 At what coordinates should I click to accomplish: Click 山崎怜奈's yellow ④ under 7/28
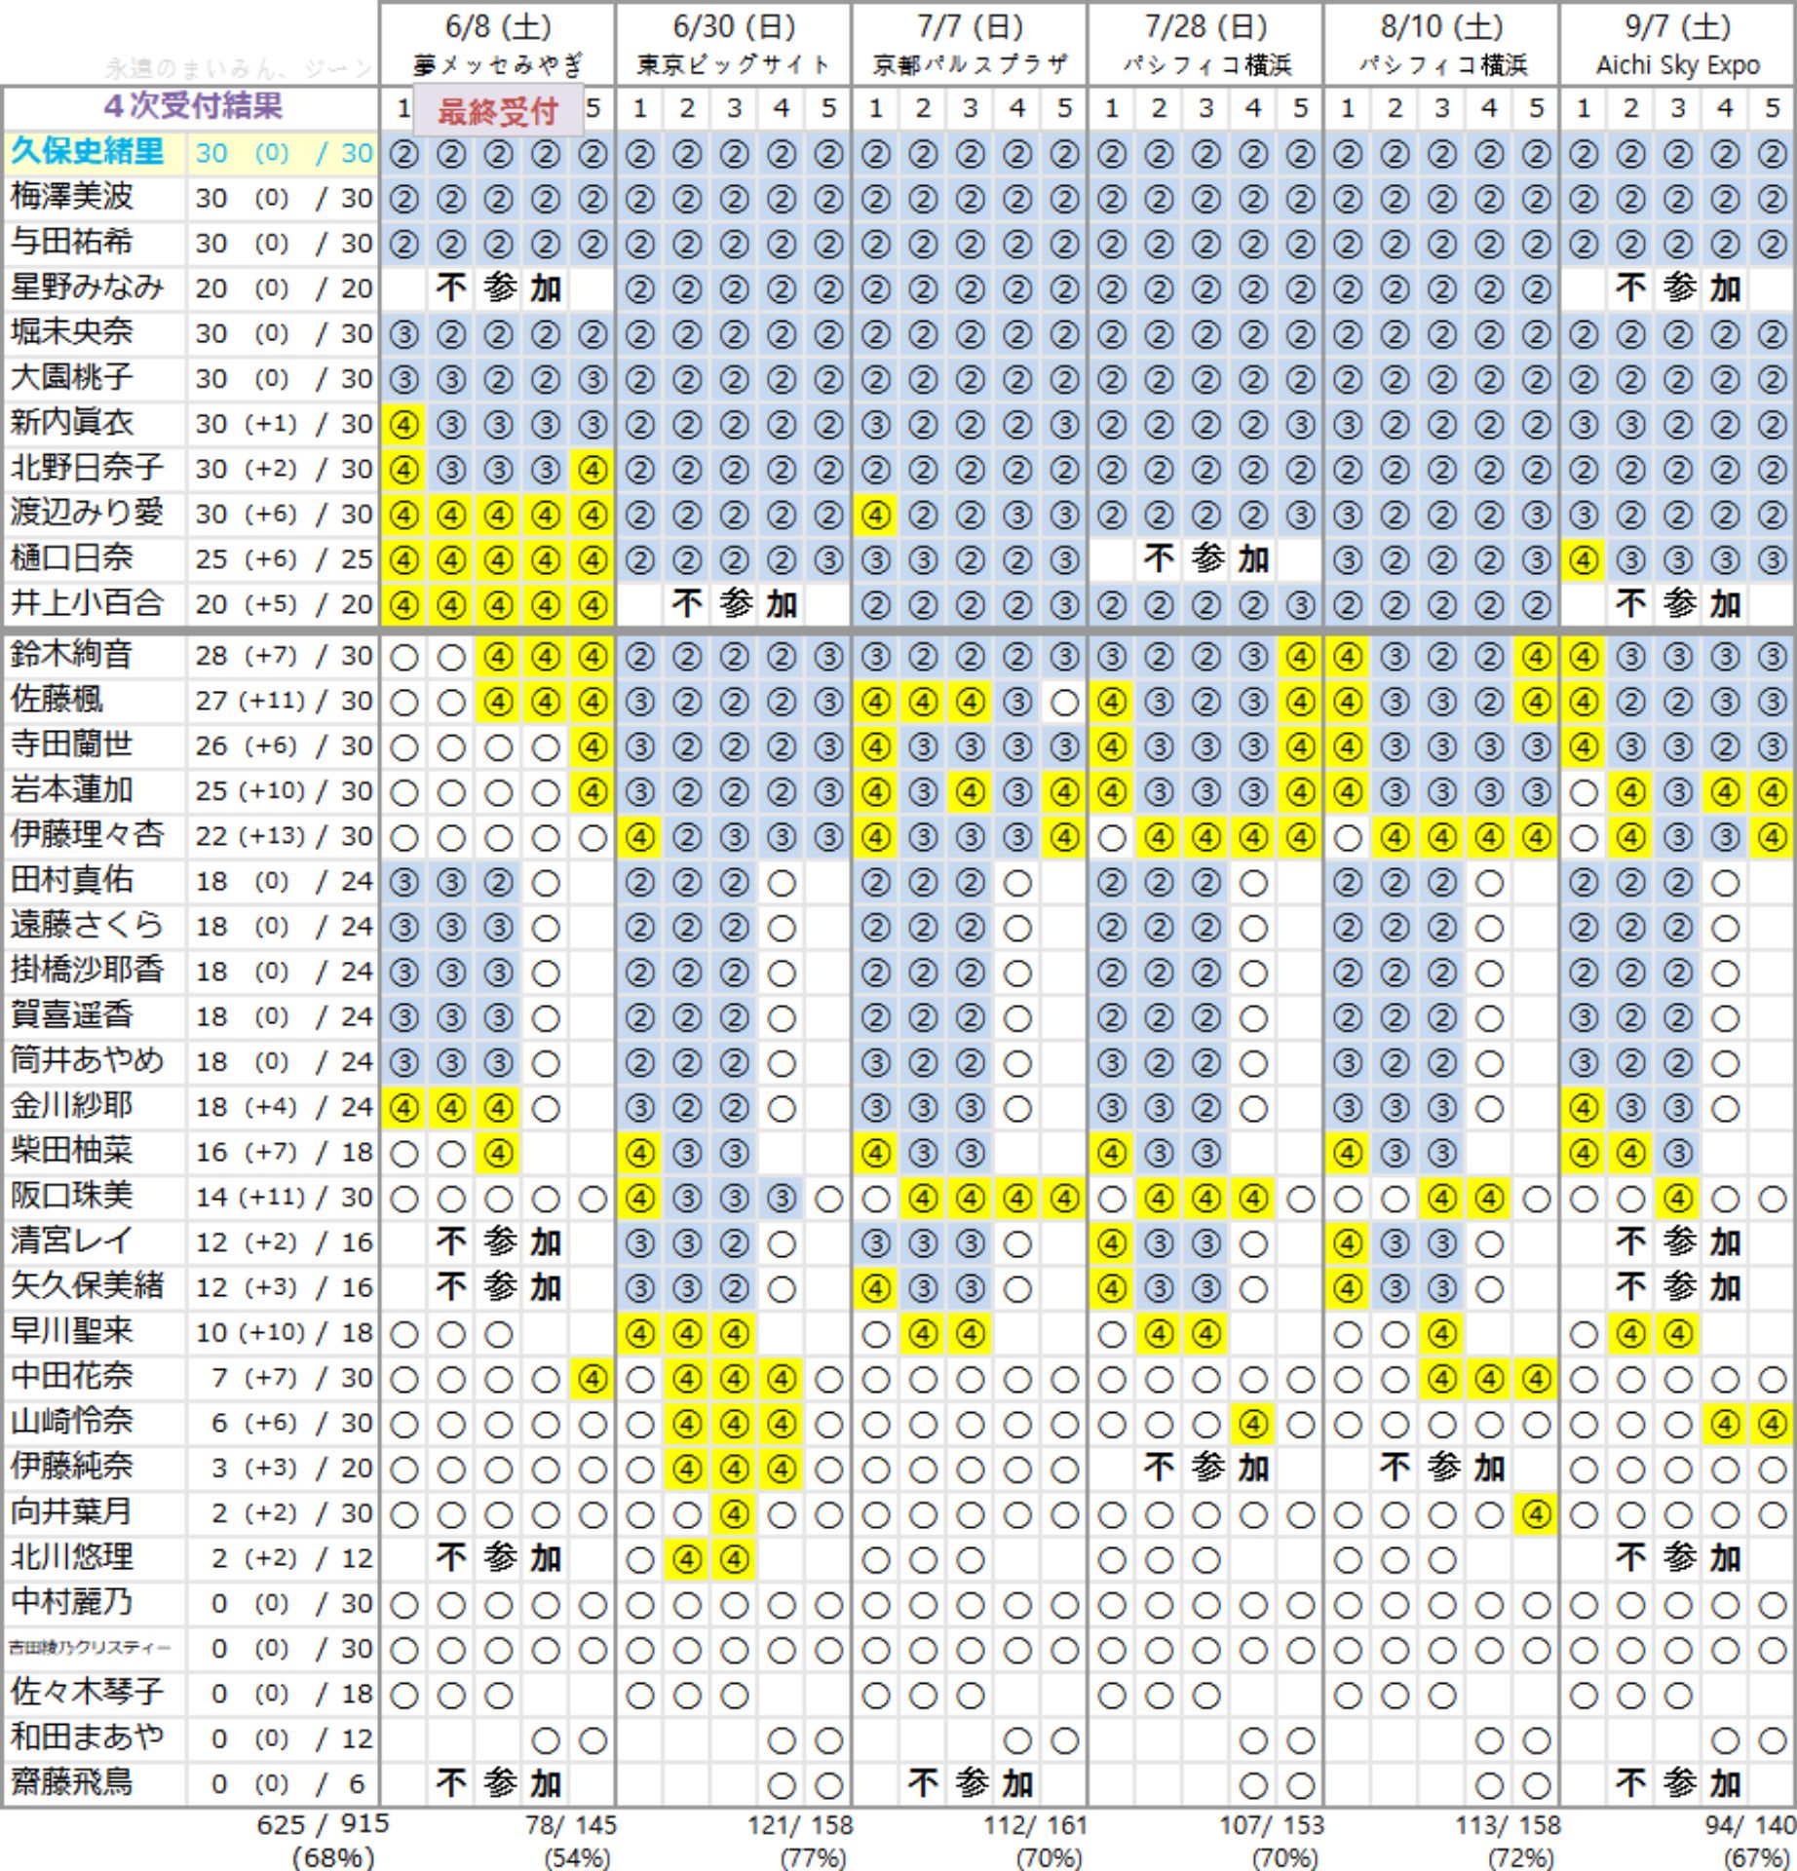tap(1252, 1425)
